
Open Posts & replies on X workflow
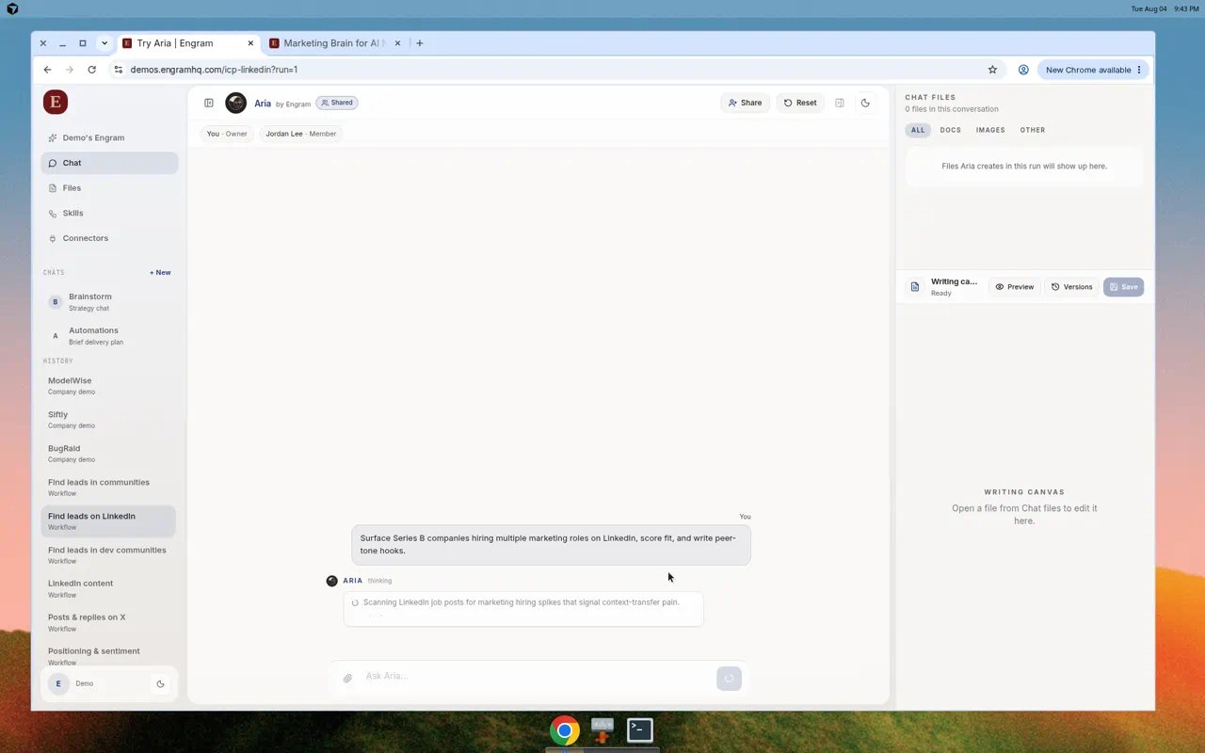point(109,622)
